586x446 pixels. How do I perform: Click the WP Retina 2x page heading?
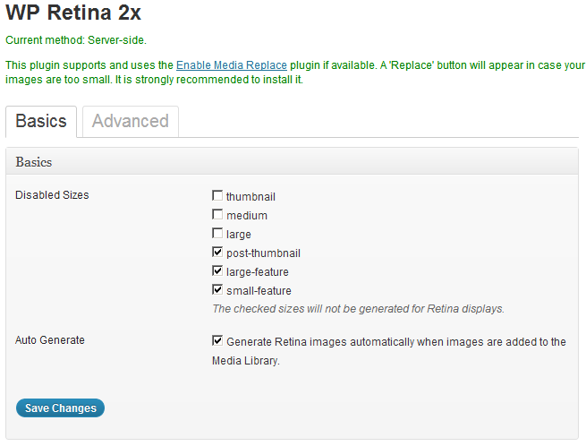click(73, 13)
